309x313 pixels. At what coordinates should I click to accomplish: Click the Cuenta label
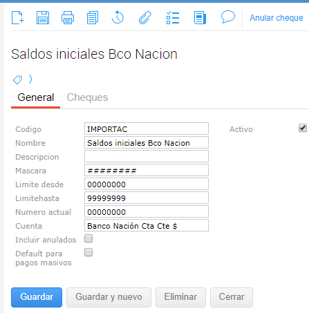pos(29,226)
